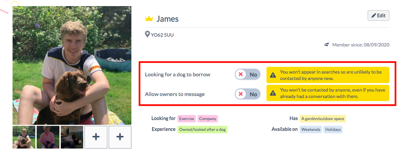The image size is (406, 156).
Task: Open second thumbnail with pink shirt
Action: pyautogui.click(x=48, y=137)
